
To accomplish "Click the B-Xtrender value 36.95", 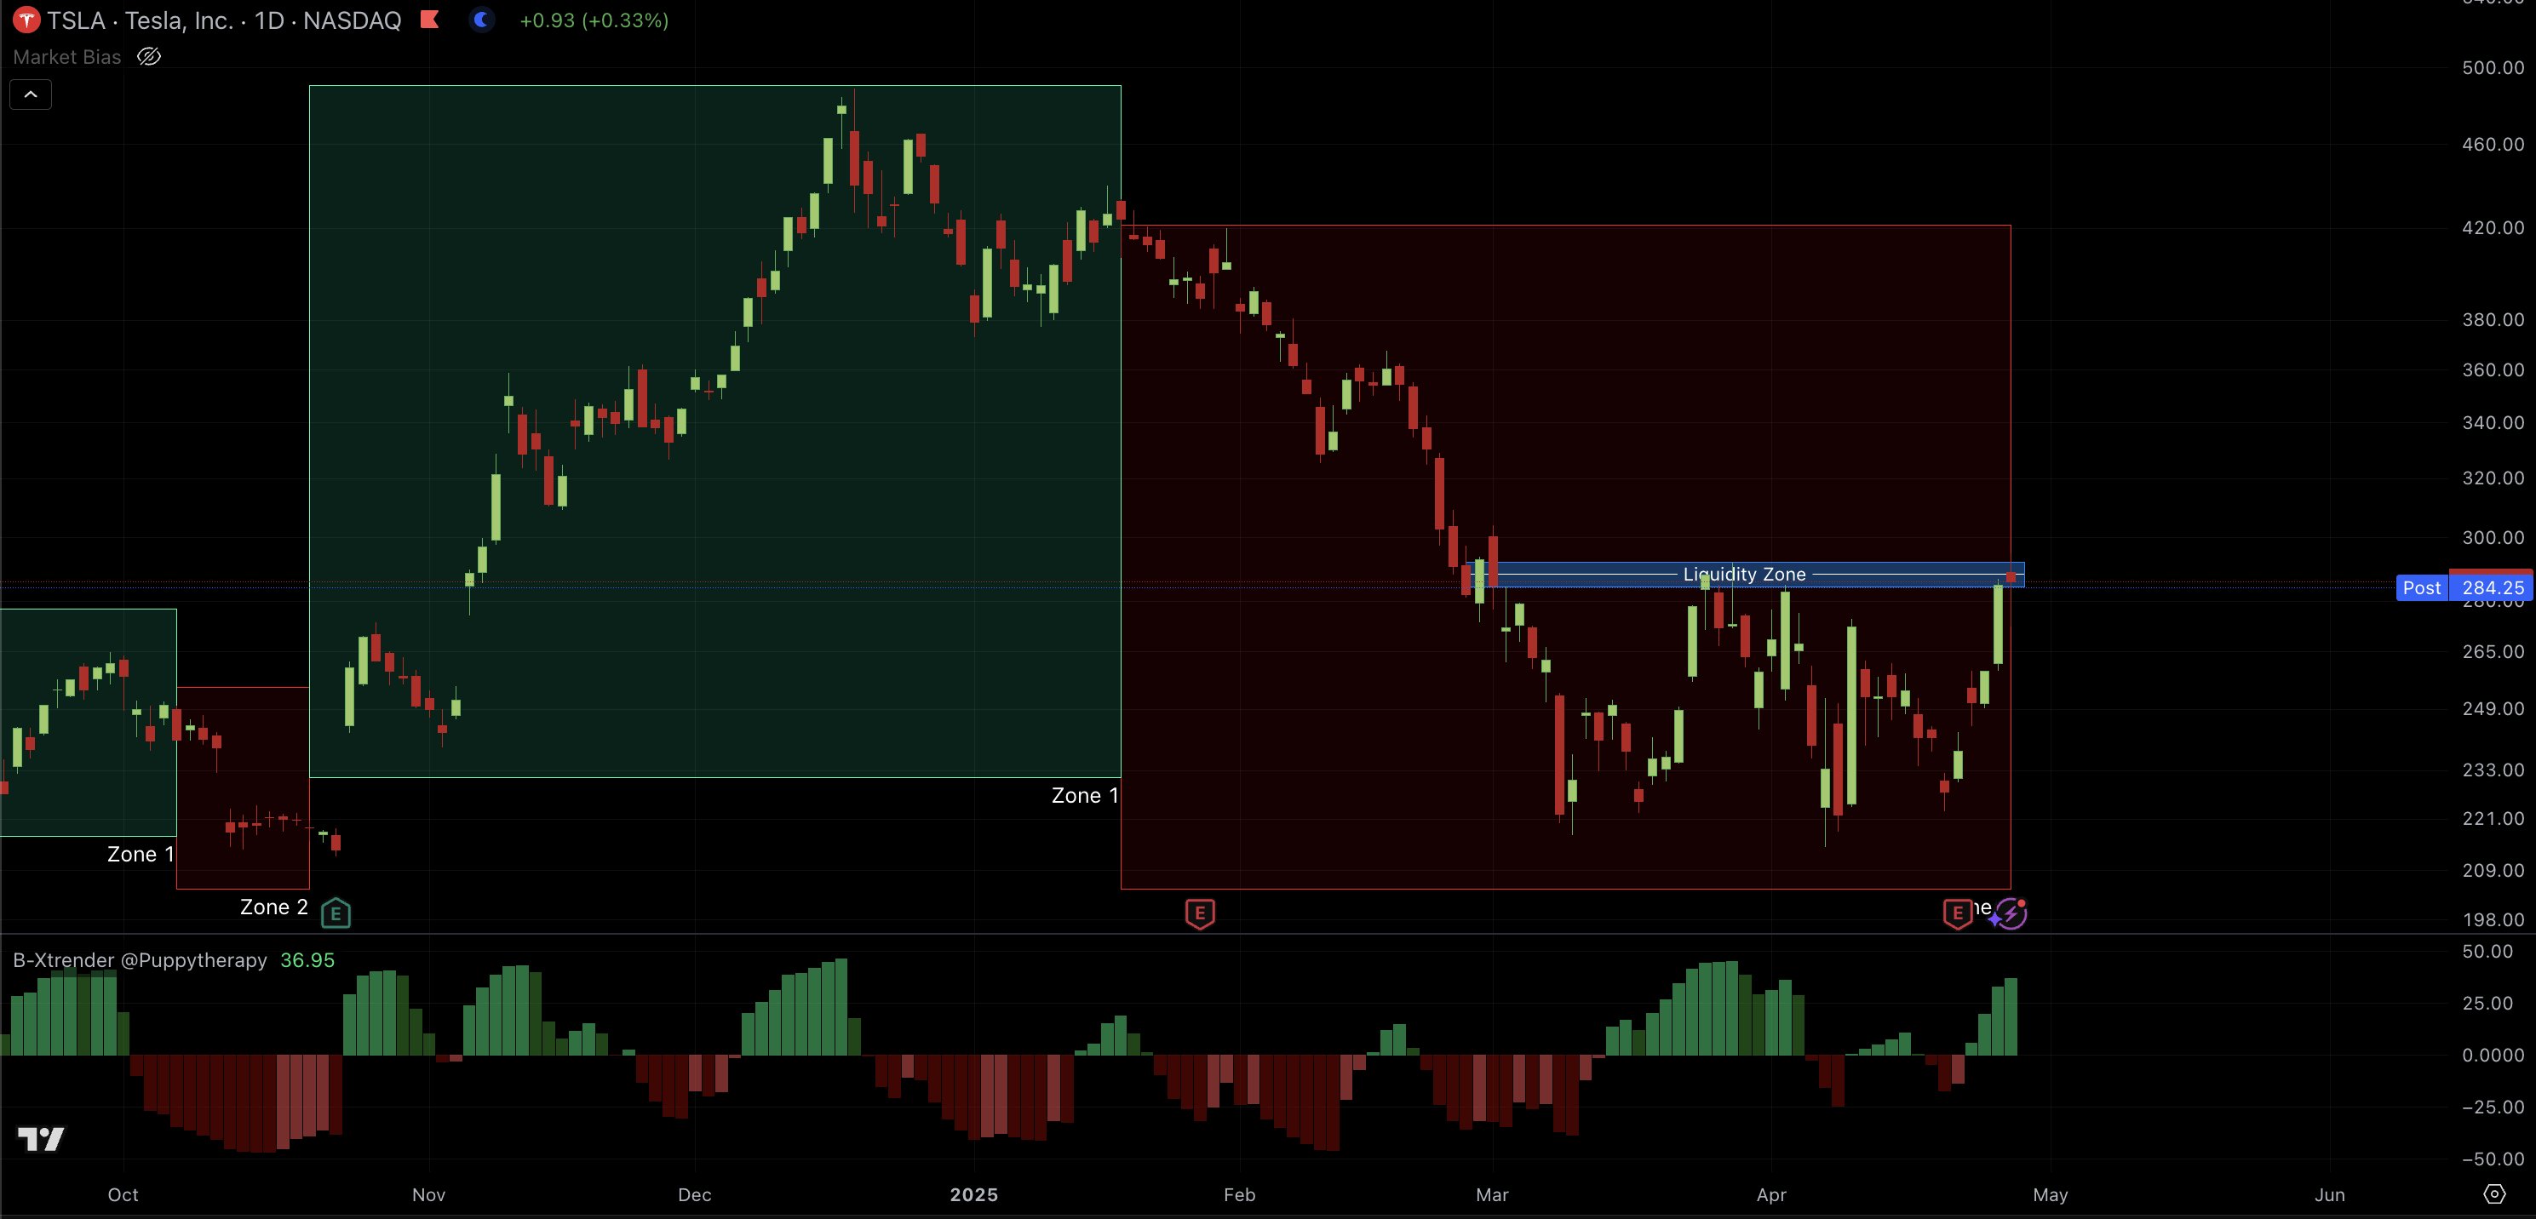I will tap(307, 960).
